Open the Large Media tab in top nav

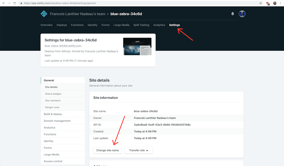point(121,25)
